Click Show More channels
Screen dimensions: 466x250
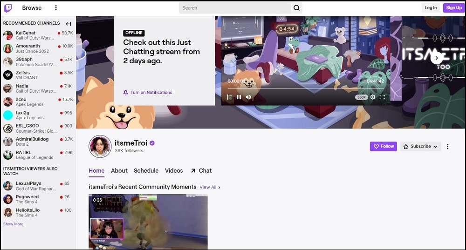pyautogui.click(x=14, y=224)
